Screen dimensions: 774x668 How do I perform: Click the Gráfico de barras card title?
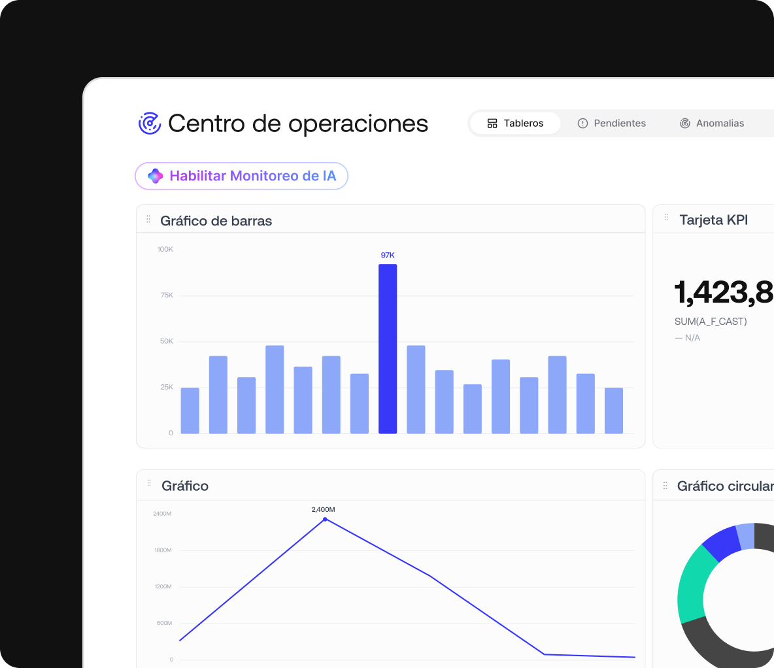[216, 221]
